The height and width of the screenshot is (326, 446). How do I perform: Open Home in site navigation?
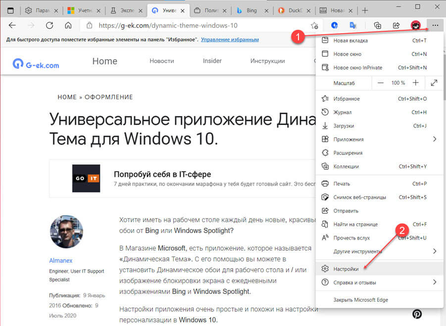click(104, 61)
